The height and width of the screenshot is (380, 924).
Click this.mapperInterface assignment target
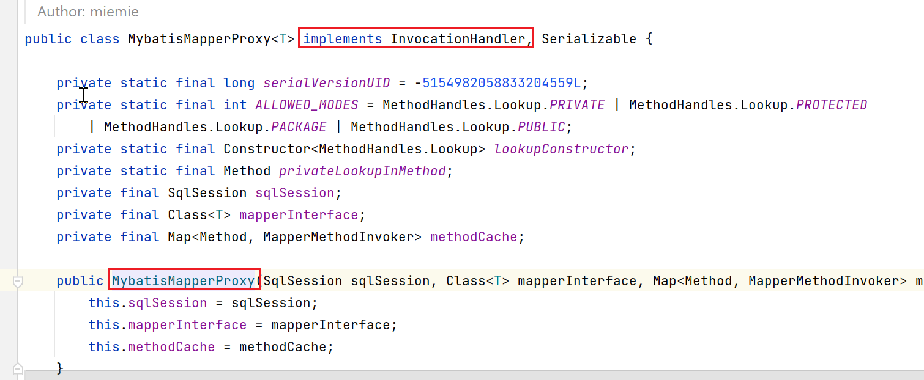point(187,325)
